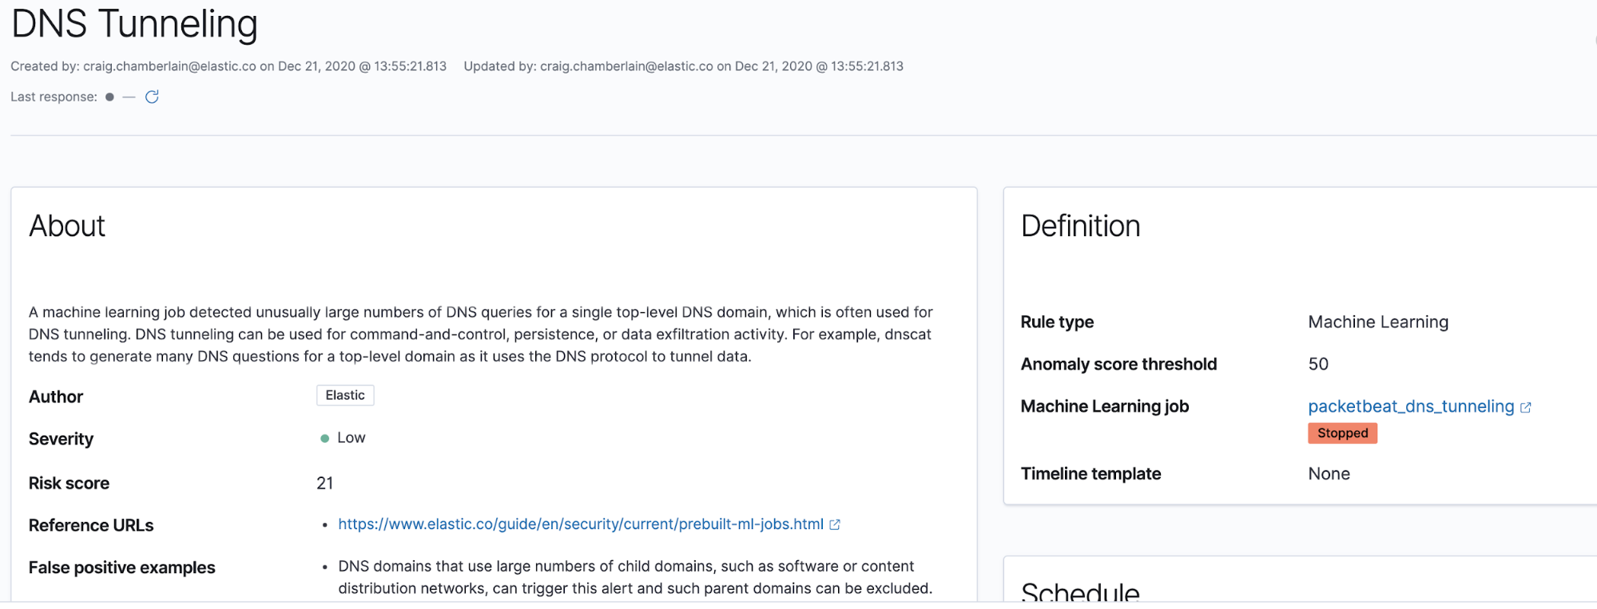Click the Schedule section heading
Screen dimensions: 1597x609
(1080, 592)
